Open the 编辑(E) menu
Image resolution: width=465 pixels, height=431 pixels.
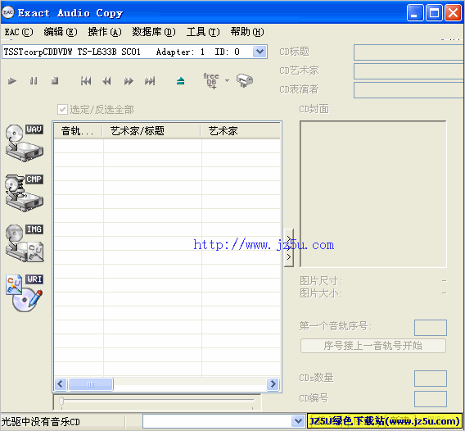pyautogui.click(x=61, y=32)
